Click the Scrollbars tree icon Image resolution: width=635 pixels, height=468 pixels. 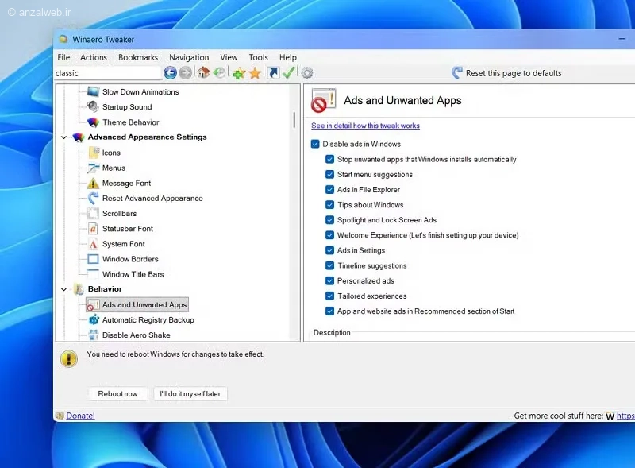point(93,213)
